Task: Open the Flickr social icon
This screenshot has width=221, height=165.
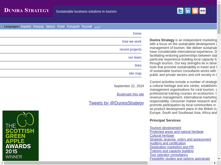Action: point(202,11)
